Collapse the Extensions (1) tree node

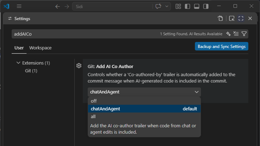click(x=18, y=63)
